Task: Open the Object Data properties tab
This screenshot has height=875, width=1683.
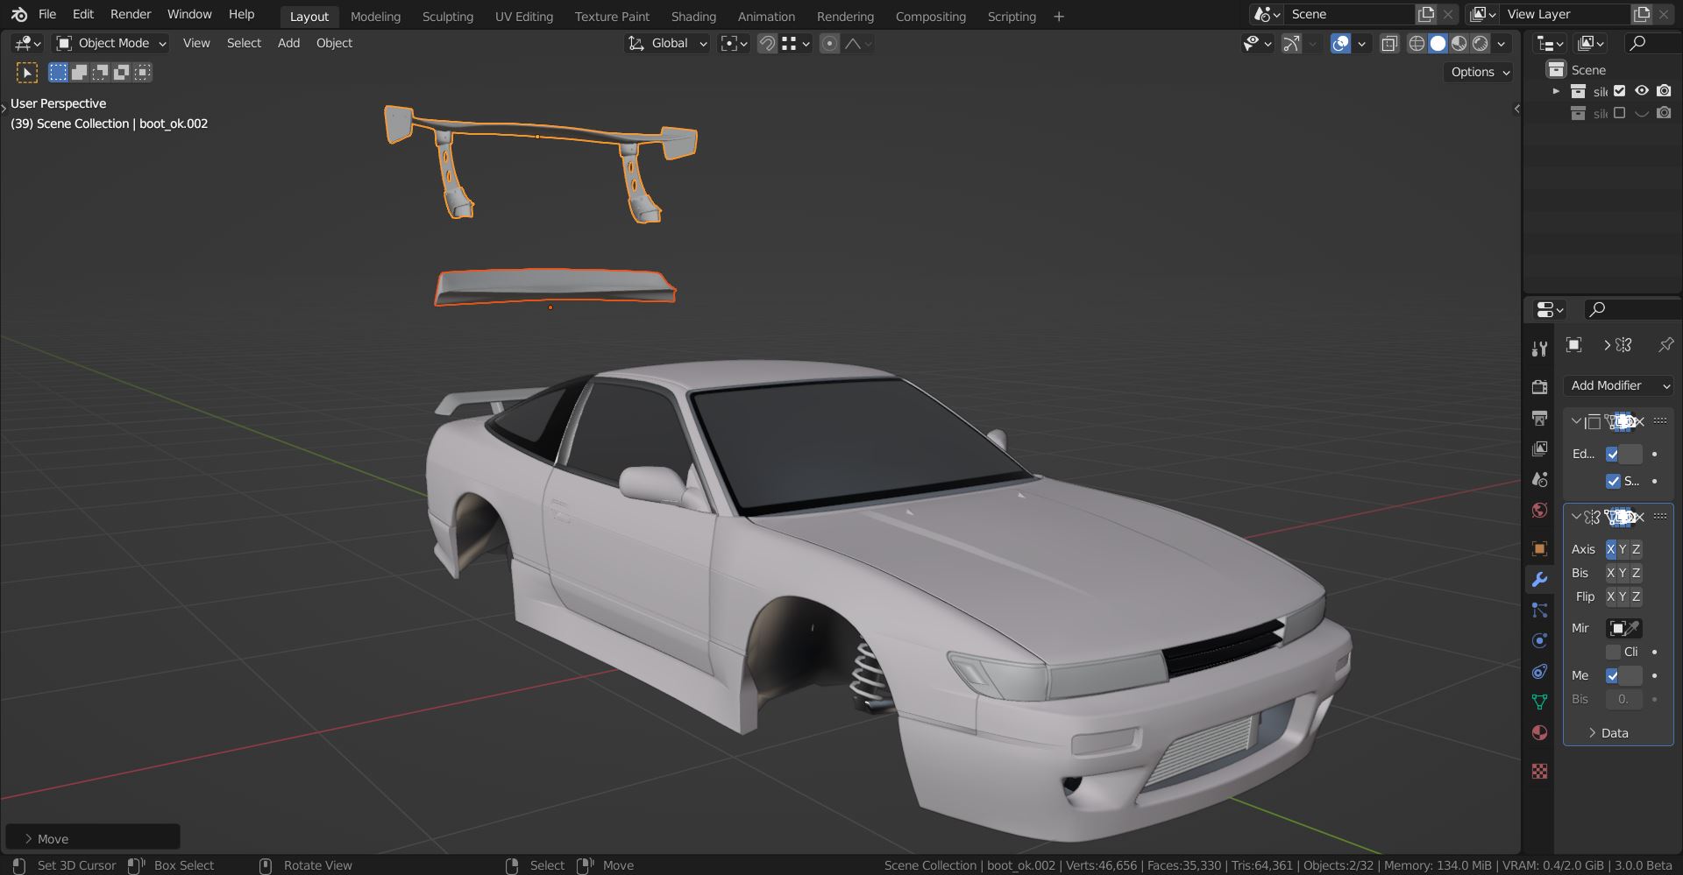Action: (x=1539, y=702)
